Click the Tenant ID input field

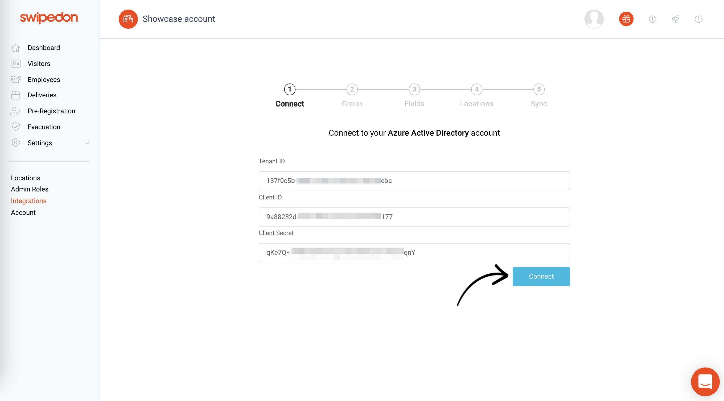click(x=414, y=181)
